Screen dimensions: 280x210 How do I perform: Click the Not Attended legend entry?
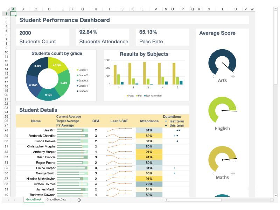pos(153,96)
